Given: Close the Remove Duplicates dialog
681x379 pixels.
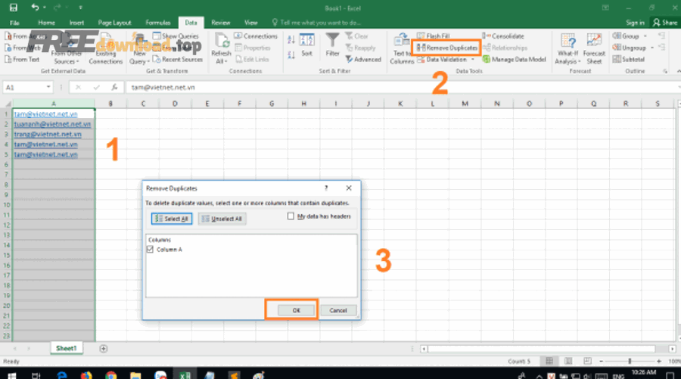Looking at the screenshot, I should click(x=349, y=188).
